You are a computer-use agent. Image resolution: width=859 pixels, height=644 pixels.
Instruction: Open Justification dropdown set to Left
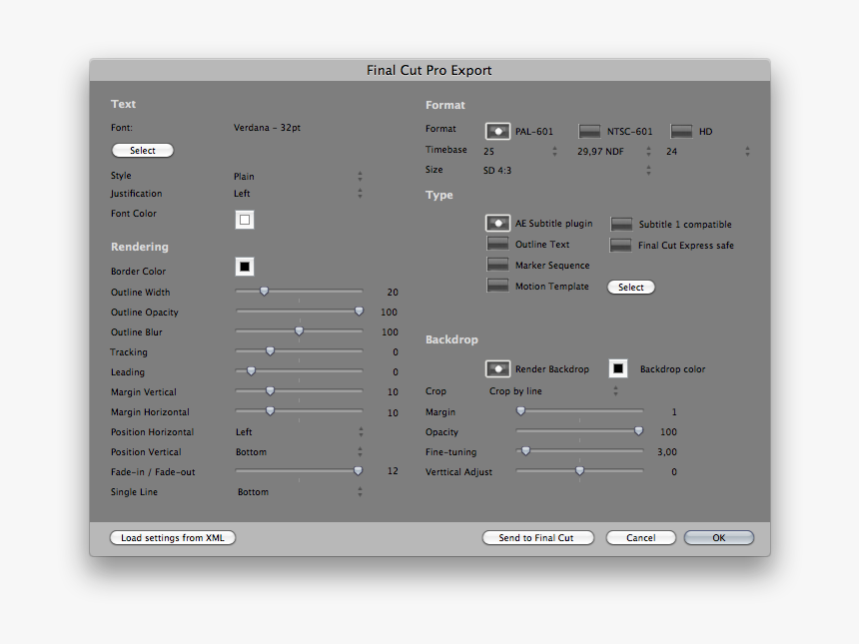(298, 194)
